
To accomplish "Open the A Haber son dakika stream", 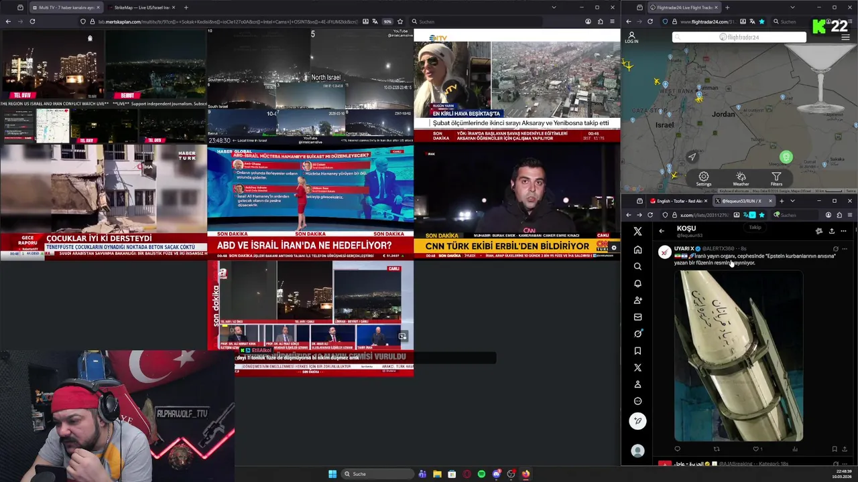I will tap(310, 317).
